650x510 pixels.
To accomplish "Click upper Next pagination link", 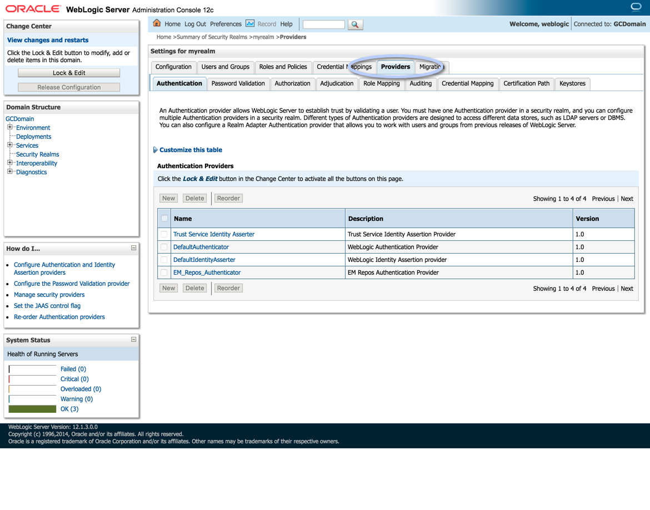I will click(x=627, y=199).
